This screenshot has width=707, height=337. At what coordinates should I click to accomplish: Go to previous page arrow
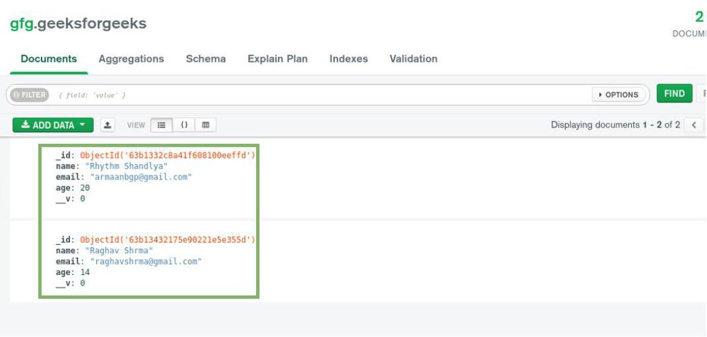[x=695, y=125]
